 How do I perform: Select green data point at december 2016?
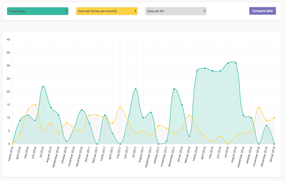81,110
